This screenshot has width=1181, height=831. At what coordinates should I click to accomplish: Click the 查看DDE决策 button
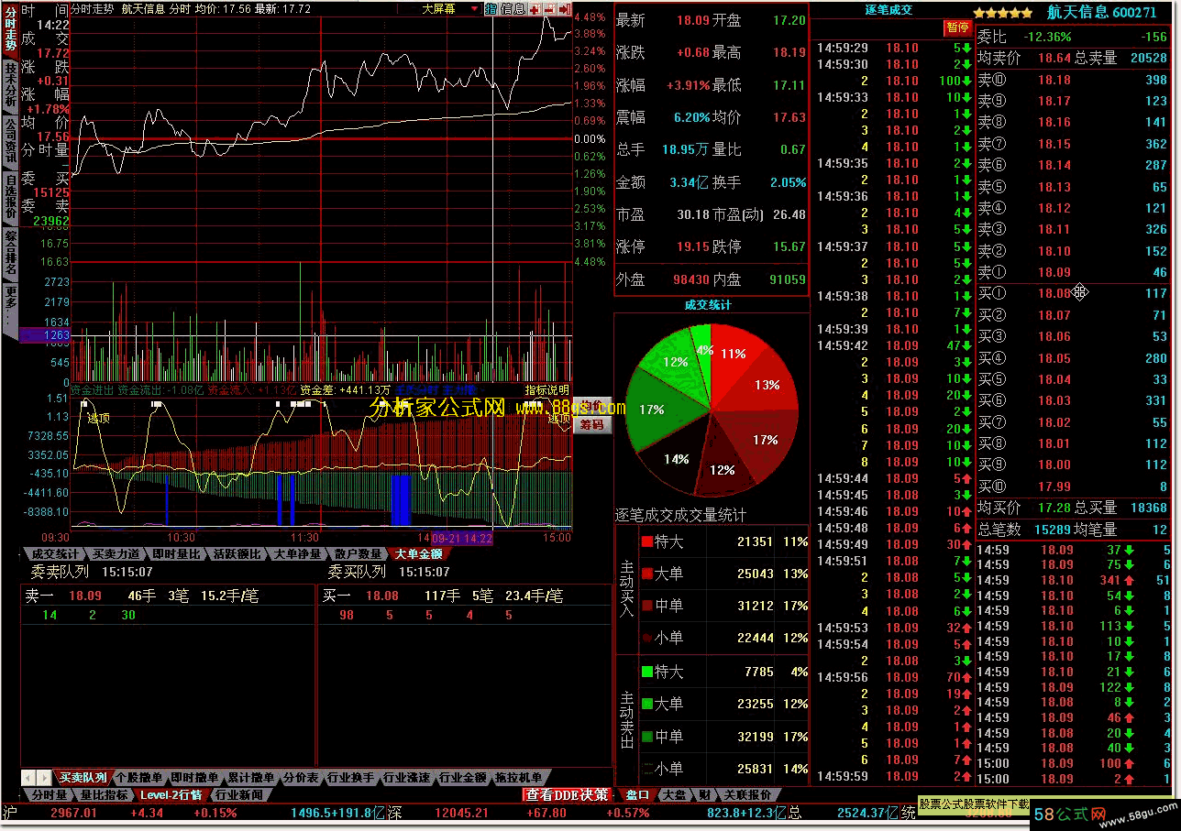coord(568,794)
